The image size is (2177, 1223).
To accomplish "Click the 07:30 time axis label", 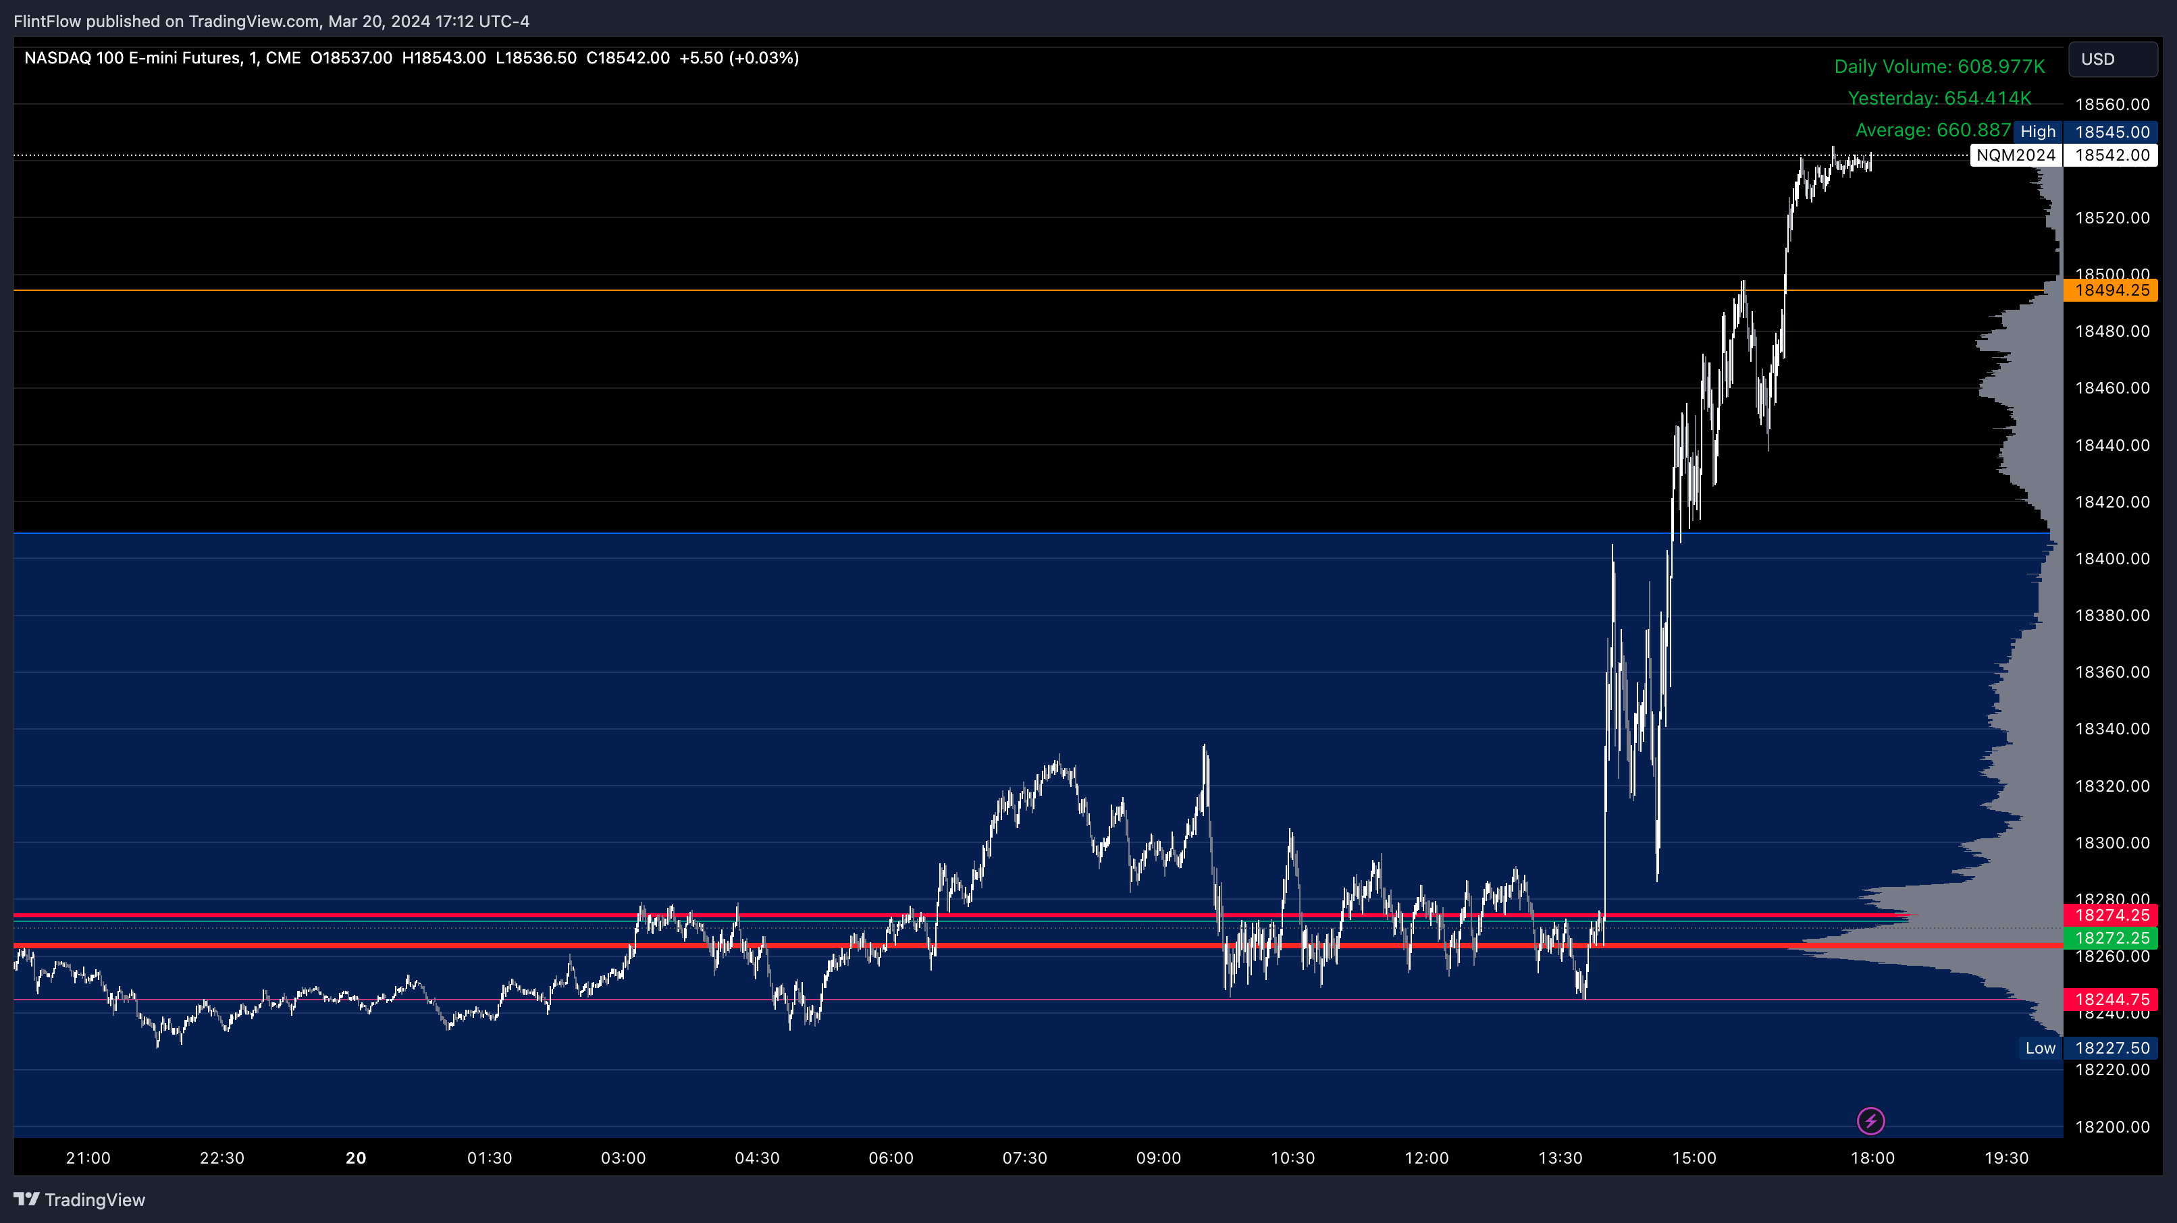I will (1024, 1158).
